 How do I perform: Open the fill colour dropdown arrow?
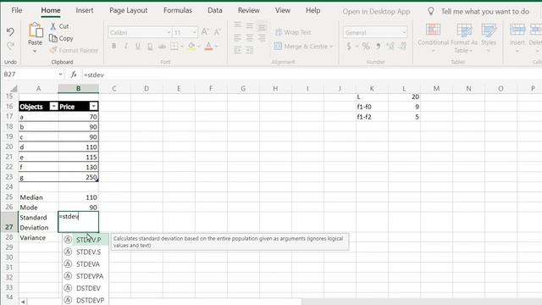click(x=199, y=47)
